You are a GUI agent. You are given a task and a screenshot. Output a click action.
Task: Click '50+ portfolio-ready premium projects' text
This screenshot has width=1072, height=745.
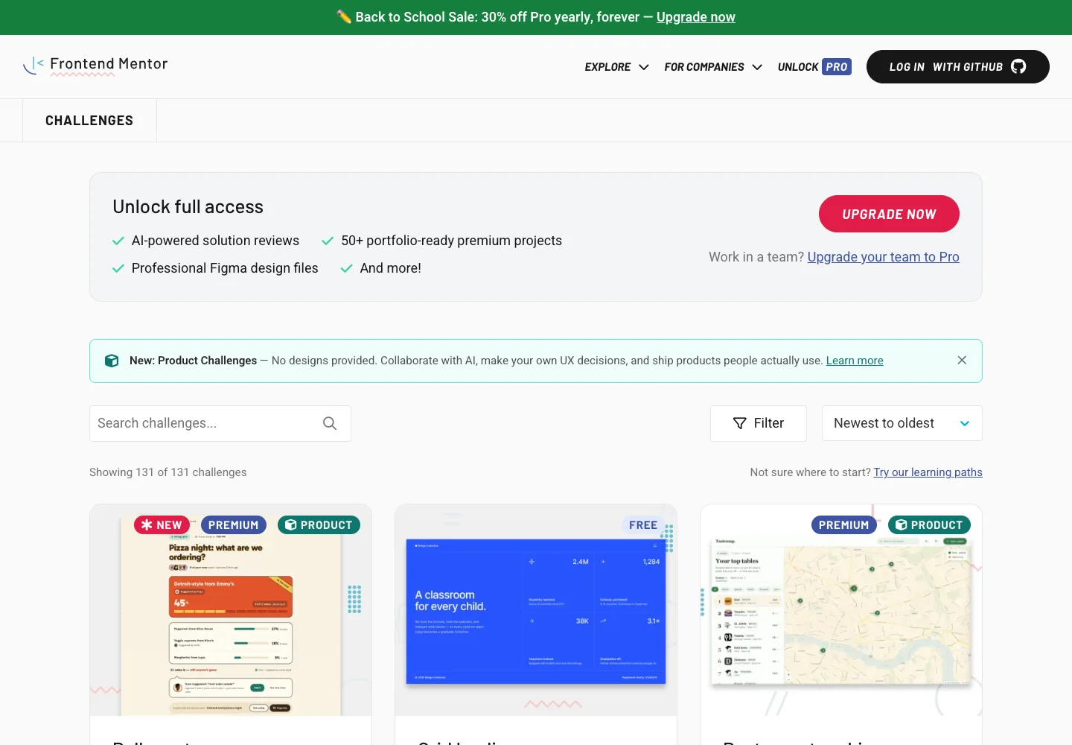click(451, 241)
